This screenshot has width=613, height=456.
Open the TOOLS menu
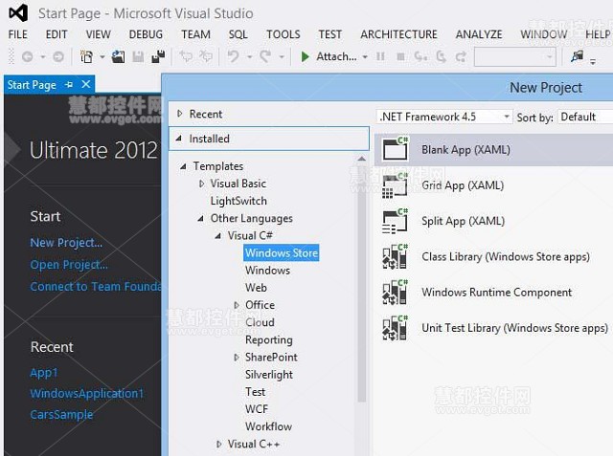(284, 34)
